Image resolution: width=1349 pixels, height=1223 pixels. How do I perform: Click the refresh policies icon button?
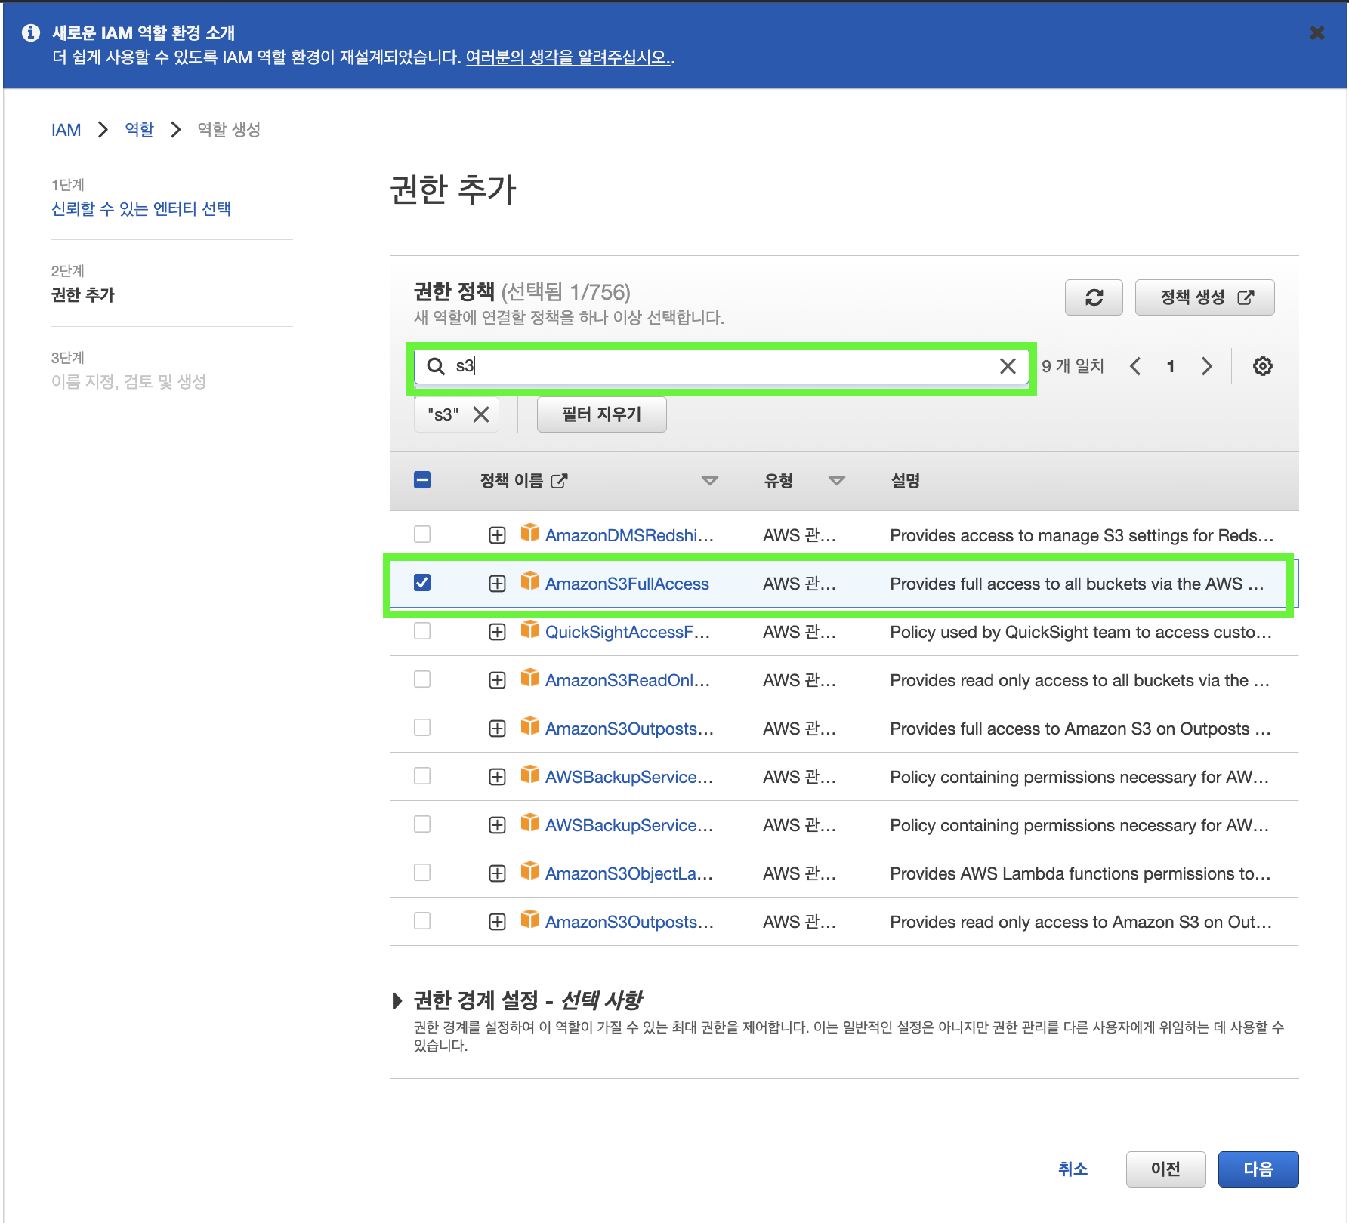(1094, 297)
